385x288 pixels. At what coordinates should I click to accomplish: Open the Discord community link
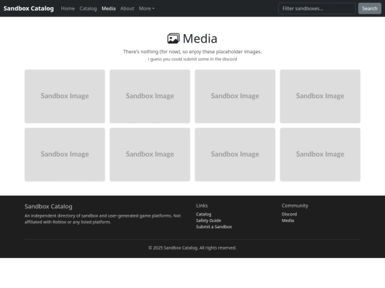(x=289, y=214)
